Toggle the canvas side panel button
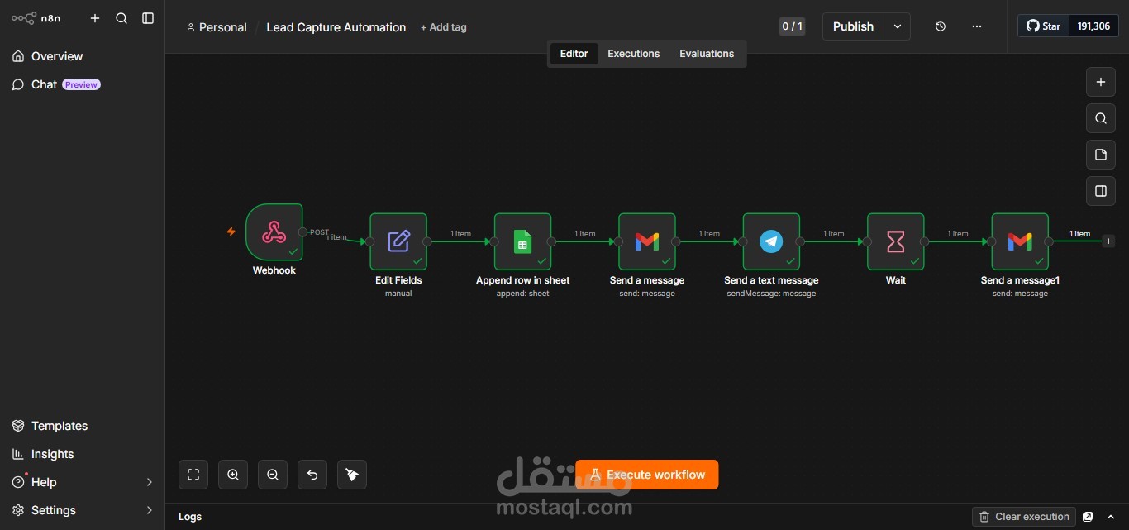This screenshot has height=530, width=1129. click(x=1101, y=191)
